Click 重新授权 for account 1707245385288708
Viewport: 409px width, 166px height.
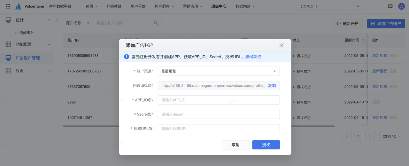(380, 71)
